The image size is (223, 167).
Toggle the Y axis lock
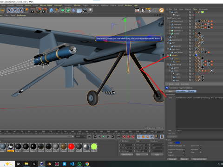tap(15, 10)
